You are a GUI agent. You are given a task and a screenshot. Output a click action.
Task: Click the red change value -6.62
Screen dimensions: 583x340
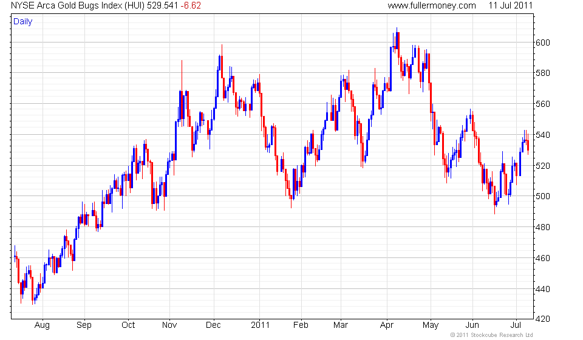pyautogui.click(x=191, y=5)
